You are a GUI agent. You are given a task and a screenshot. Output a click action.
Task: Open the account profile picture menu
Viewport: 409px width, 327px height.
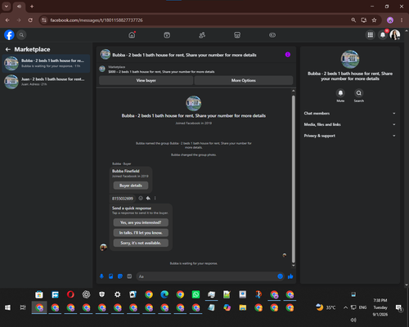395,35
